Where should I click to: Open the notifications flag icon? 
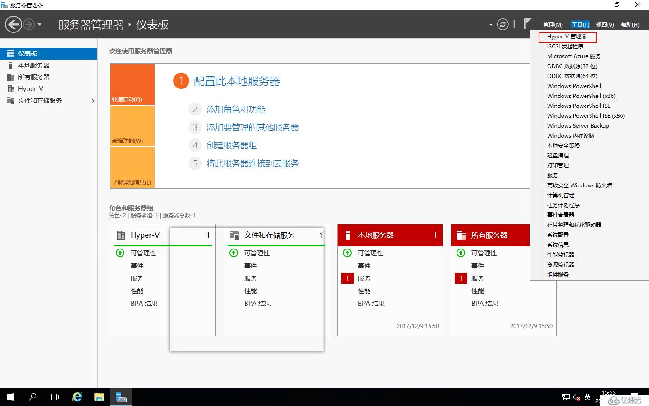pyautogui.click(x=527, y=23)
